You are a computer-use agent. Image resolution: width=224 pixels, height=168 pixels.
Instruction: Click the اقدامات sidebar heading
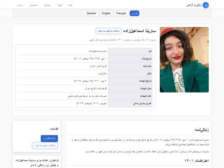[54, 129]
